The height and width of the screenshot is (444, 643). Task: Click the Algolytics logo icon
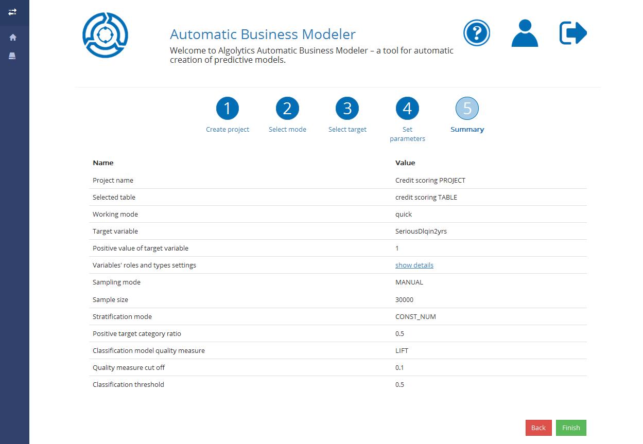coord(105,35)
